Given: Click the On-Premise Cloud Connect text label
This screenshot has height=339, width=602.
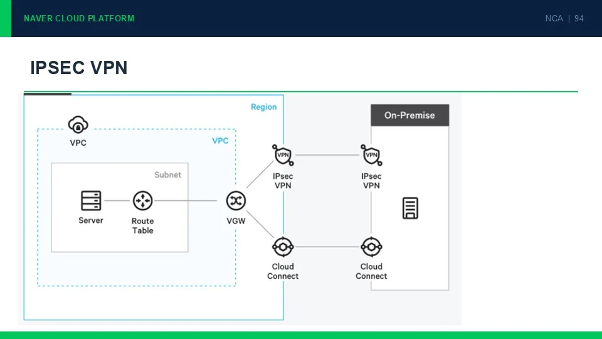Looking at the screenshot, I should tap(371, 271).
